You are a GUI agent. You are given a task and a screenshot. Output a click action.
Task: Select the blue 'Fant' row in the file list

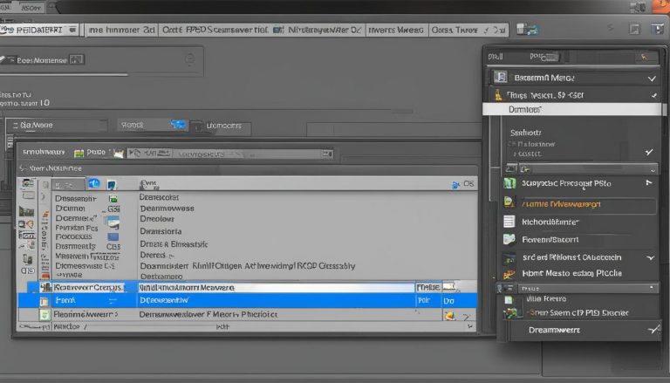pos(248,300)
